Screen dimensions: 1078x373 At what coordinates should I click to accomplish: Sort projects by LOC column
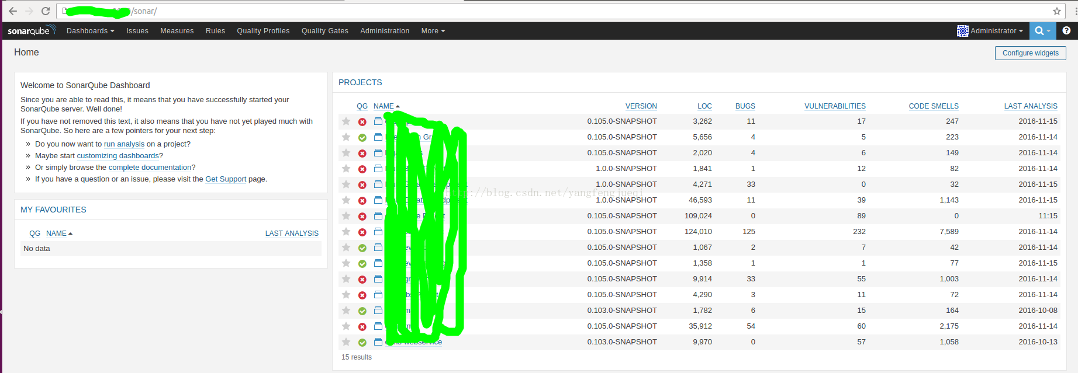point(704,106)
